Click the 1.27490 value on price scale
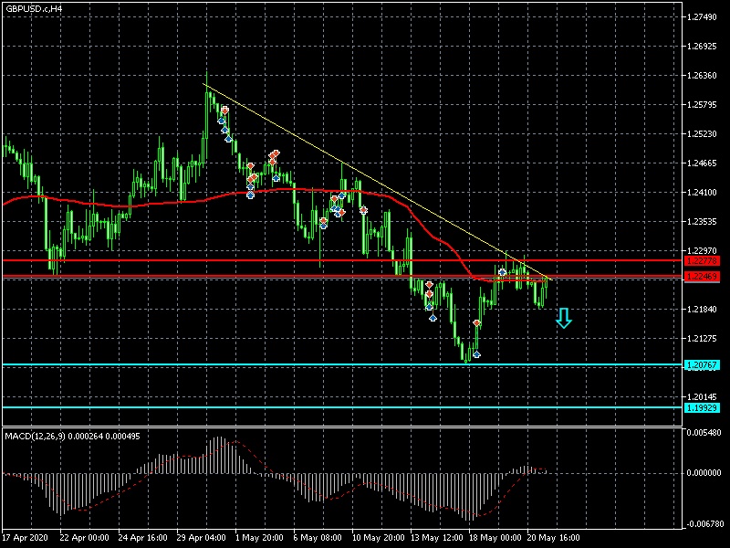This screenshot has height=548, width=730. pos(703,17)
